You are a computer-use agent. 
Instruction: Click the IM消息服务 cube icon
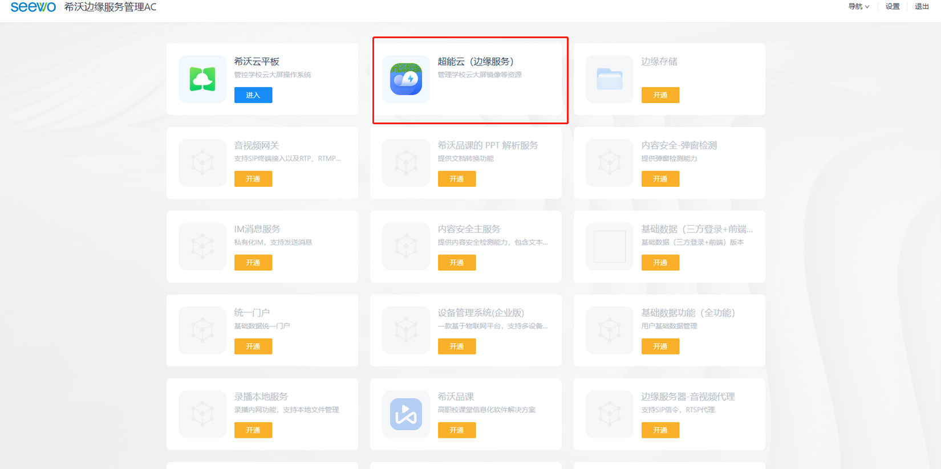[x=202, y=247]
